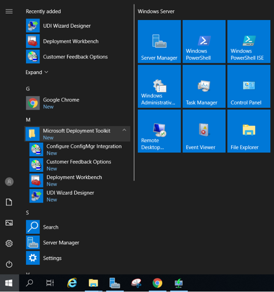The width and height of the screenshot is (274, 292).
Task: Open the Power options button
Action: (x=9, y=264)
